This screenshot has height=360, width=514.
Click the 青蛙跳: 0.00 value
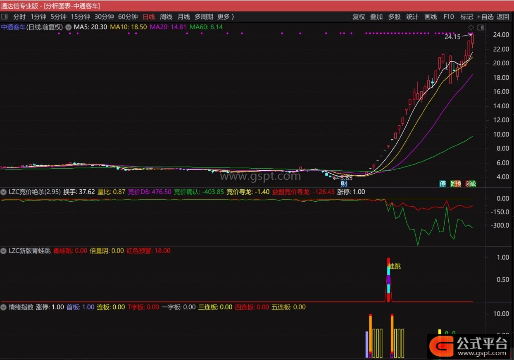point(70,251)
